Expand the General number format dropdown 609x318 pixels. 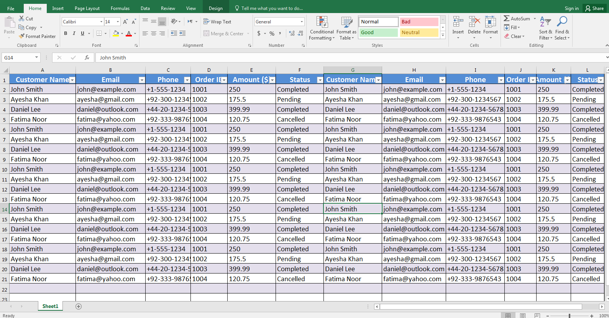point(302,22)
